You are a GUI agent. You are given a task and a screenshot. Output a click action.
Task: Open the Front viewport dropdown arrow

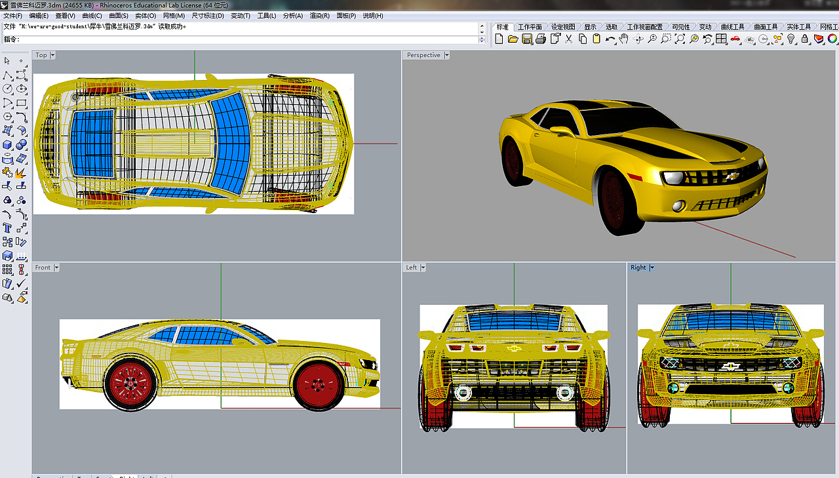tap(56, 268)
